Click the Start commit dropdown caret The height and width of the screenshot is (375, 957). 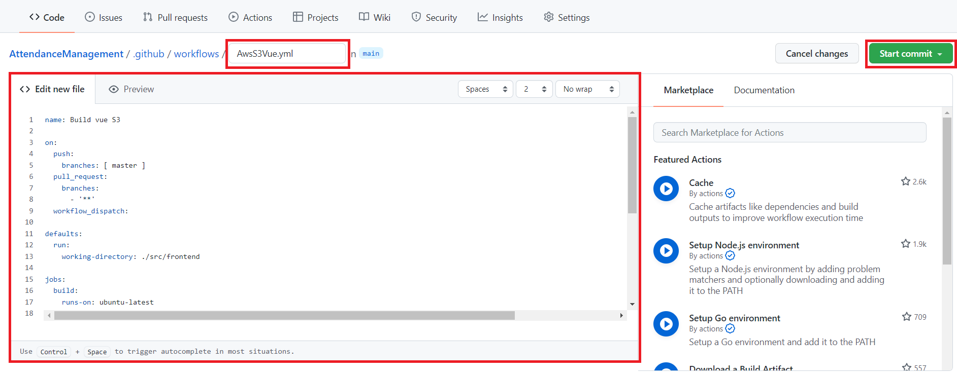point(940,54)
